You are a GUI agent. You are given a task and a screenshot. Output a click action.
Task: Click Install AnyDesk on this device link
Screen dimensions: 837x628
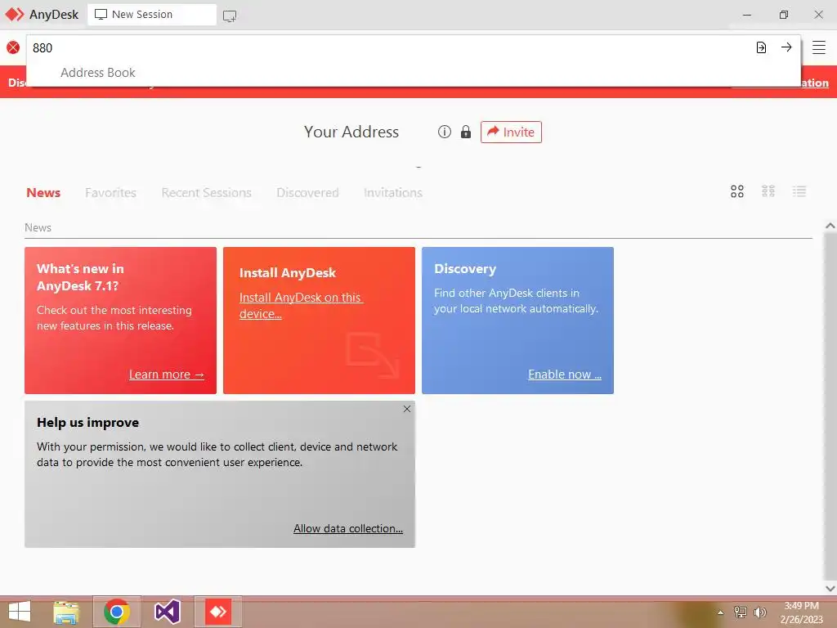coord(301,306)
